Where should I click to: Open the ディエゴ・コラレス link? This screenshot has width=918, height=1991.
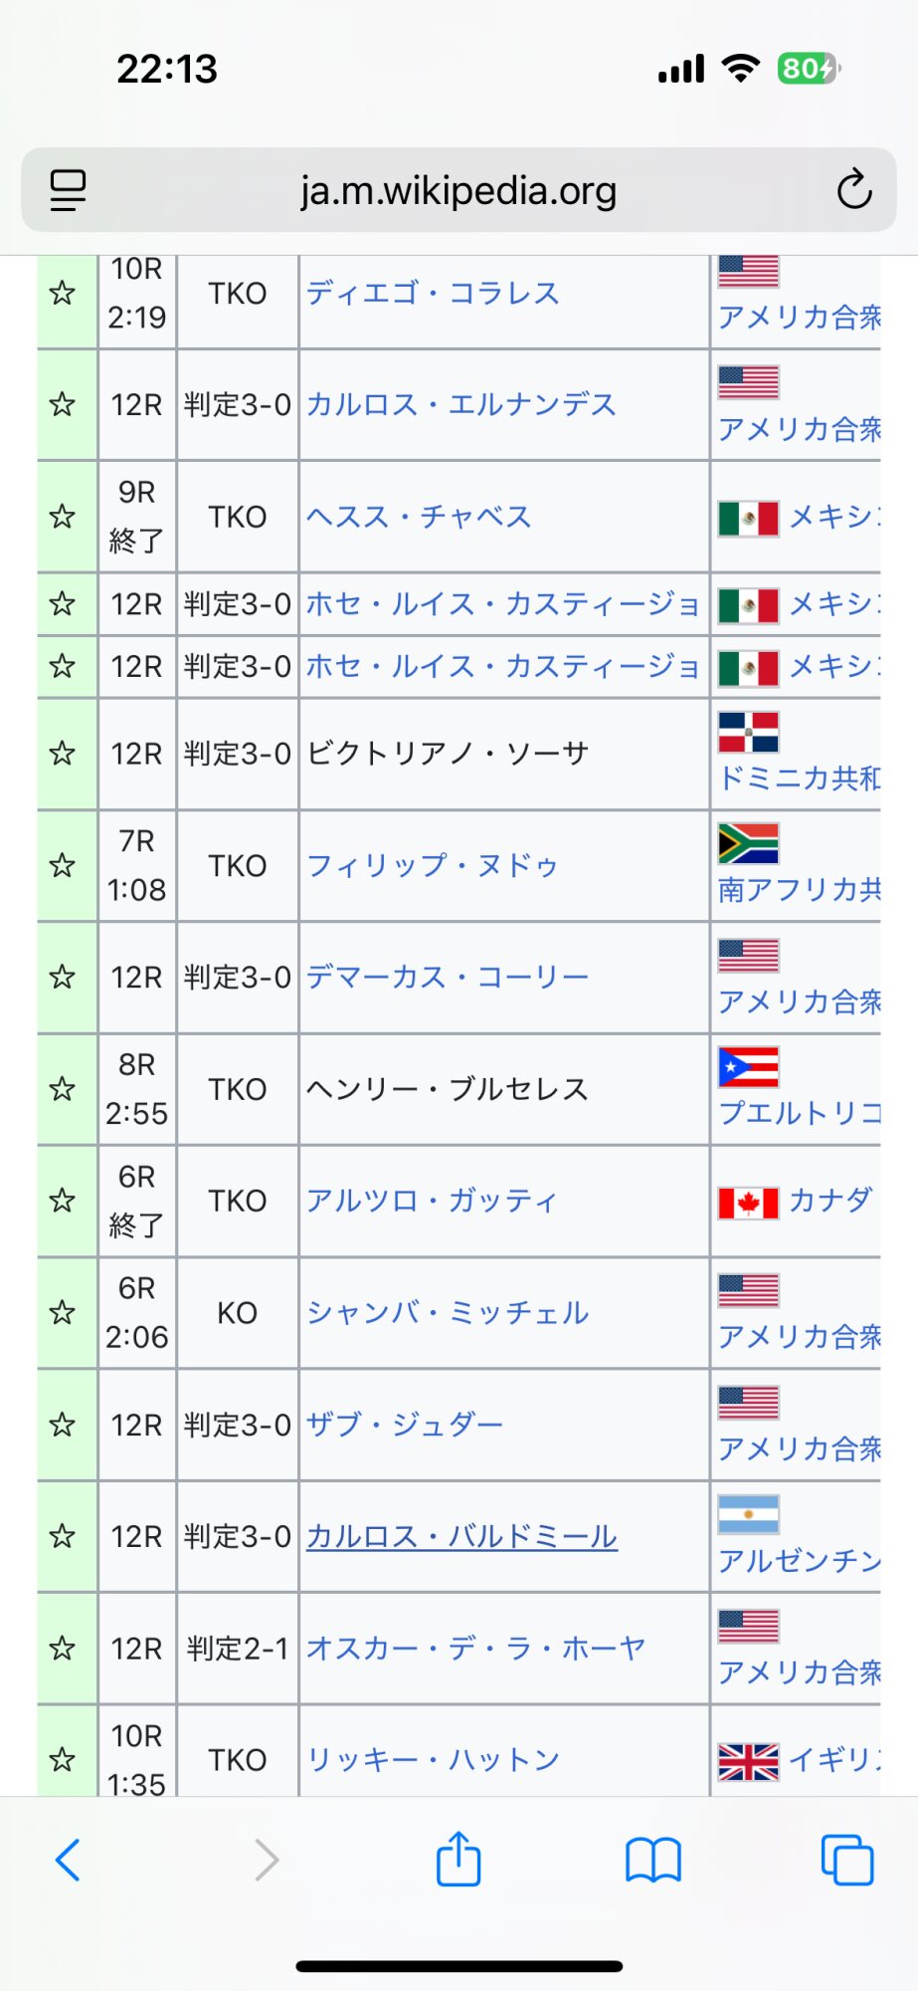click(433, 294)
